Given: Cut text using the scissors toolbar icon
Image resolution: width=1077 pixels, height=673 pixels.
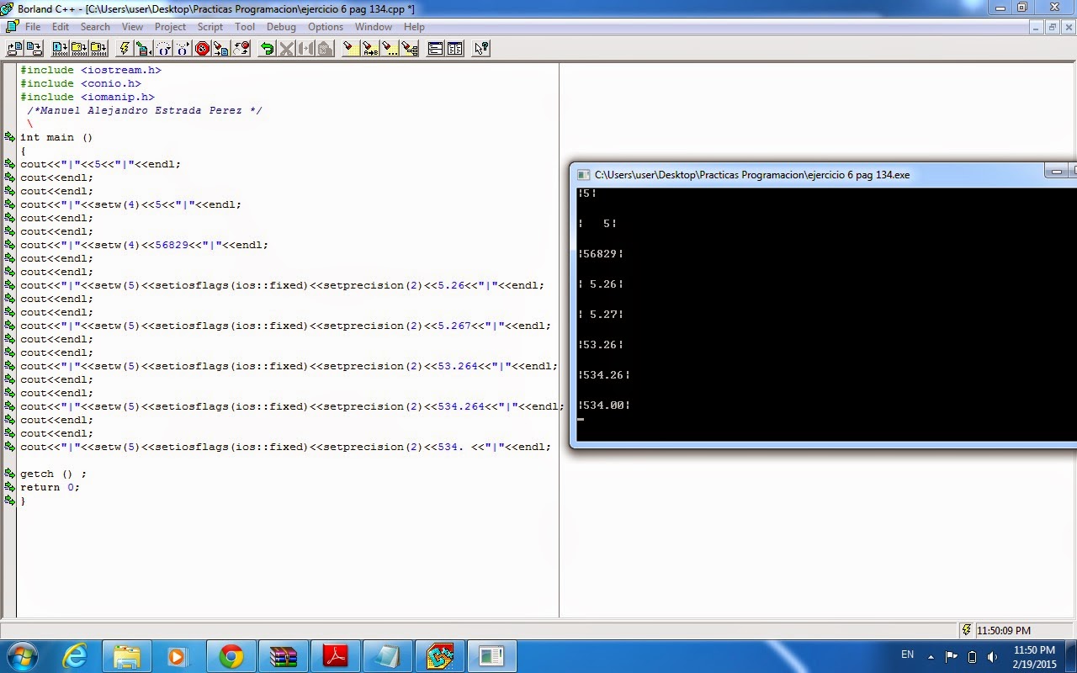Looking at the screenshot, I should coord(284,48).
